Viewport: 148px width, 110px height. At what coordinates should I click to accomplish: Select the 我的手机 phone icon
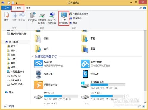tap(85, 74)
